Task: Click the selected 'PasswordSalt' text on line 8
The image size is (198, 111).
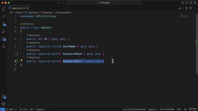Action: point(72,61)
